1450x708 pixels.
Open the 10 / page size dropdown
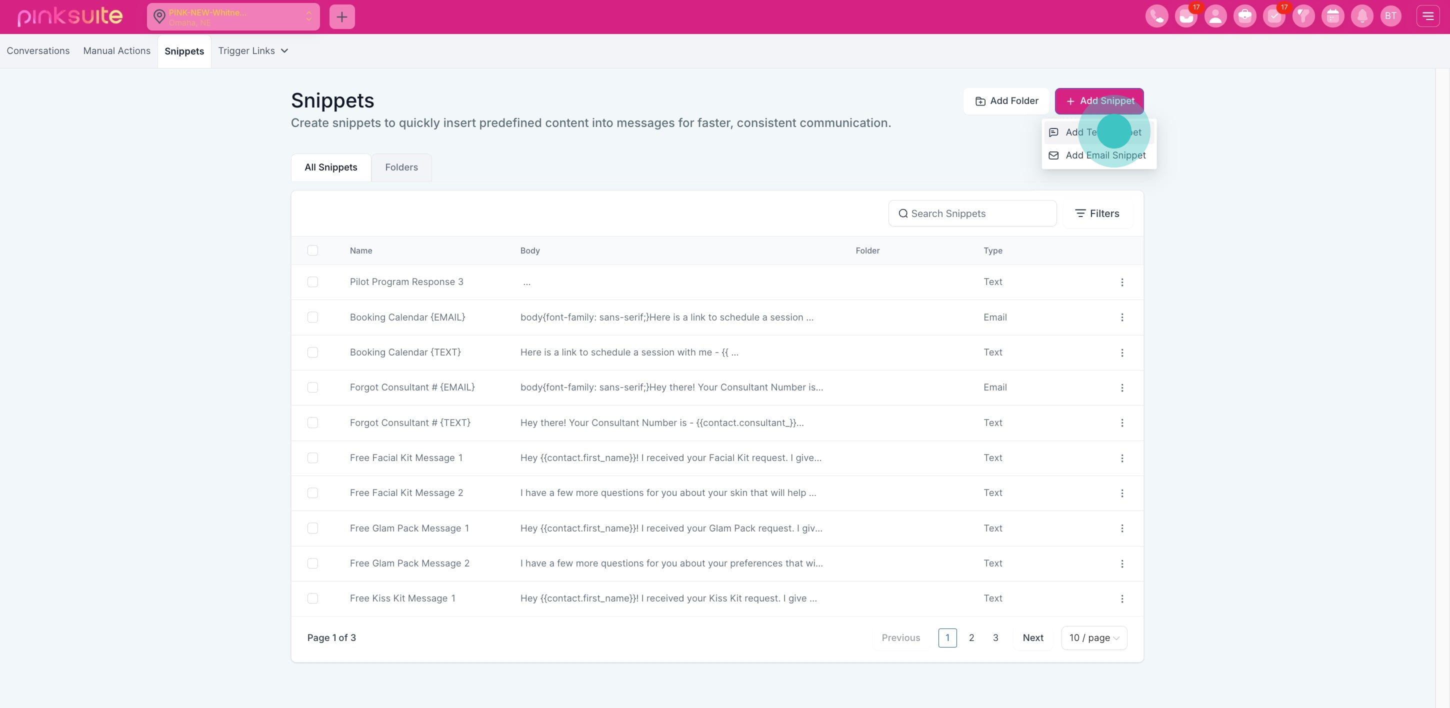point(1093,637)
